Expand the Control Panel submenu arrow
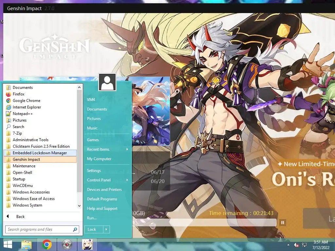335x251 pixels. 127,180
